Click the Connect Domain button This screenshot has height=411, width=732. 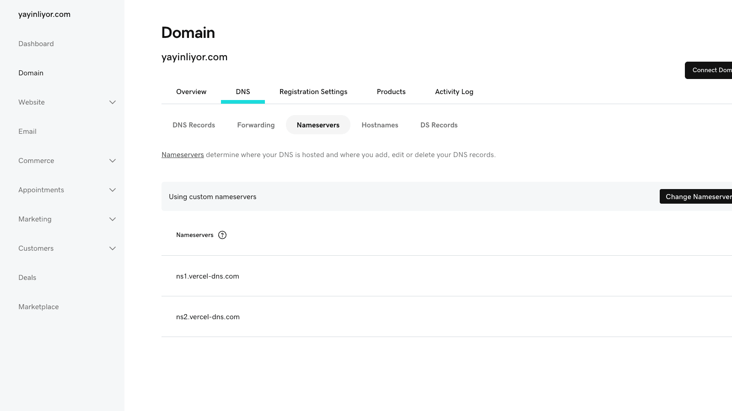coord(709,70)
